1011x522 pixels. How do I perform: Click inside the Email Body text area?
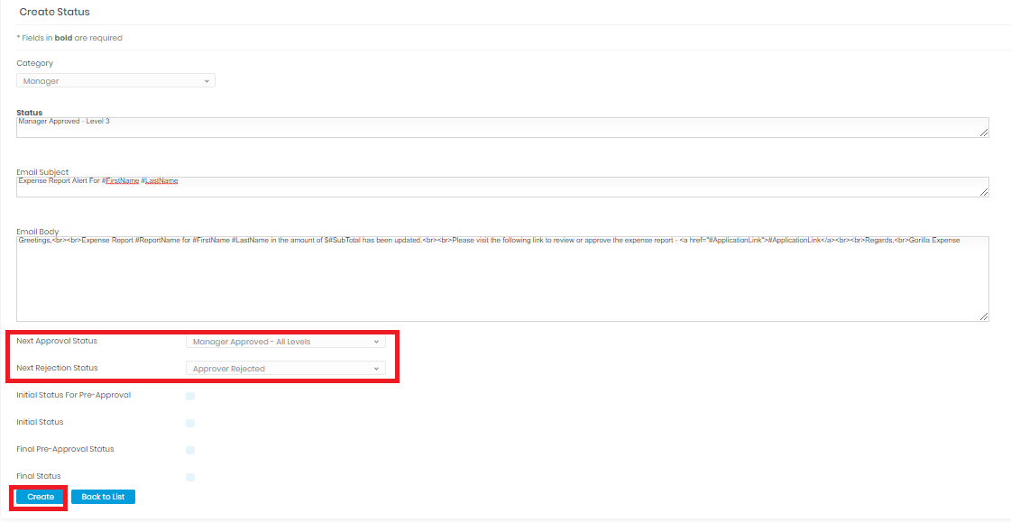502,279
